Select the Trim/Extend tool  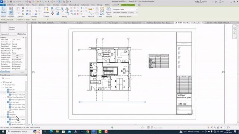tap(67, 13)
